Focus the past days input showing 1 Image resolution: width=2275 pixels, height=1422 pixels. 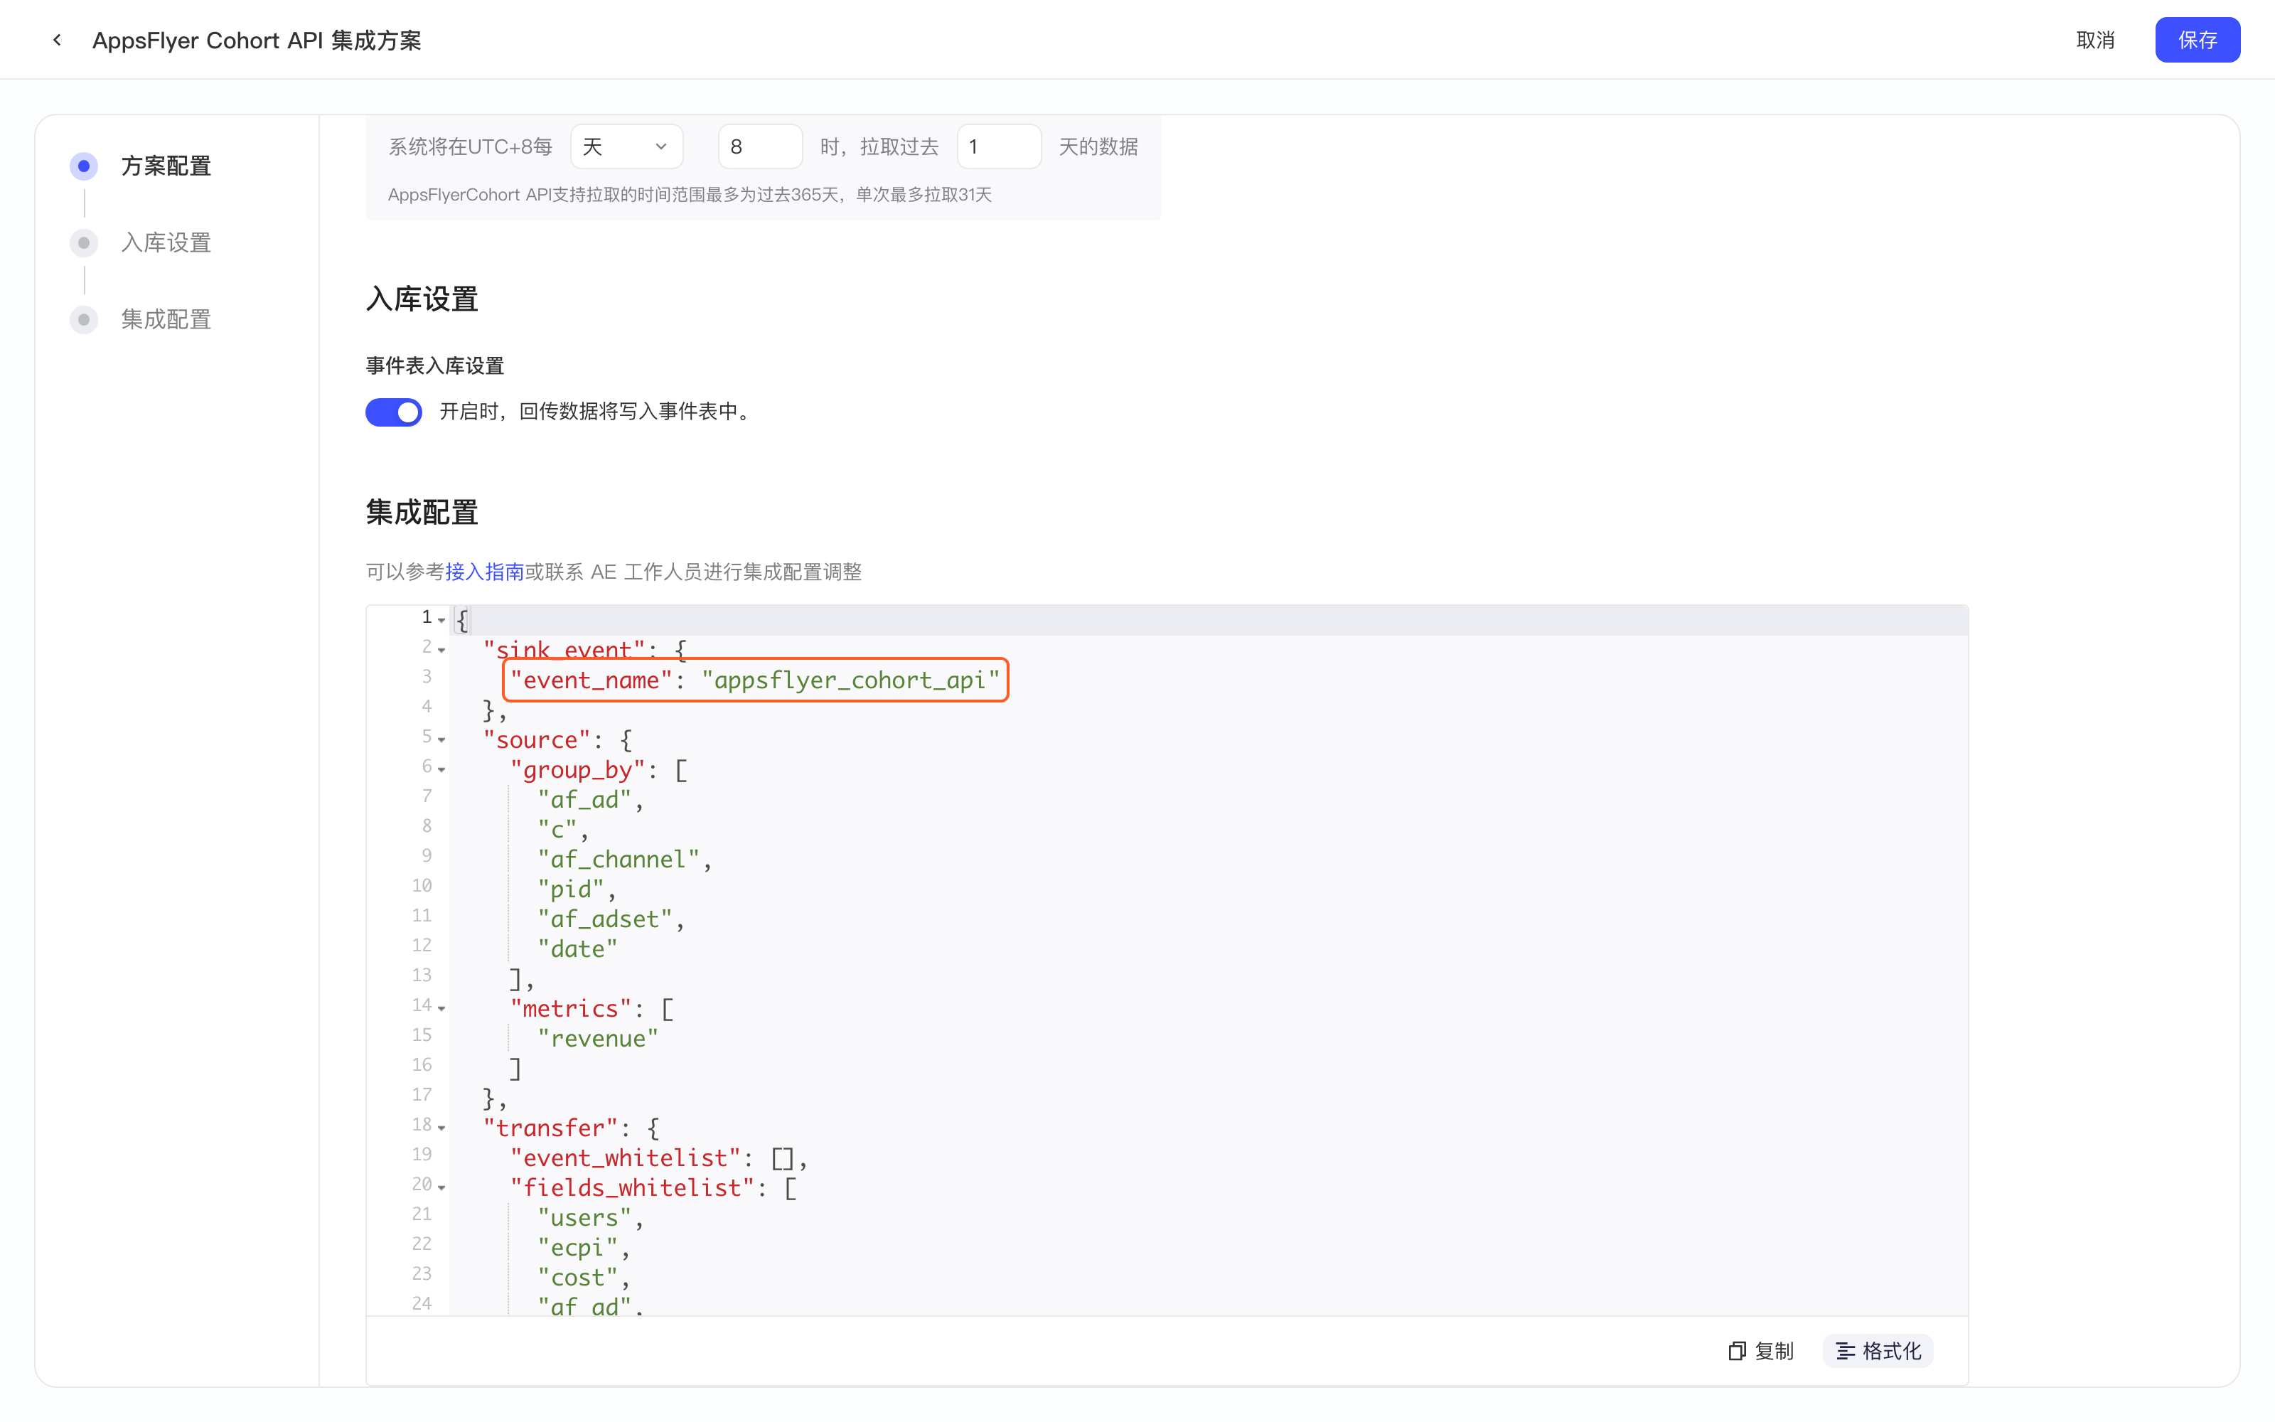(x=998, y=146)
